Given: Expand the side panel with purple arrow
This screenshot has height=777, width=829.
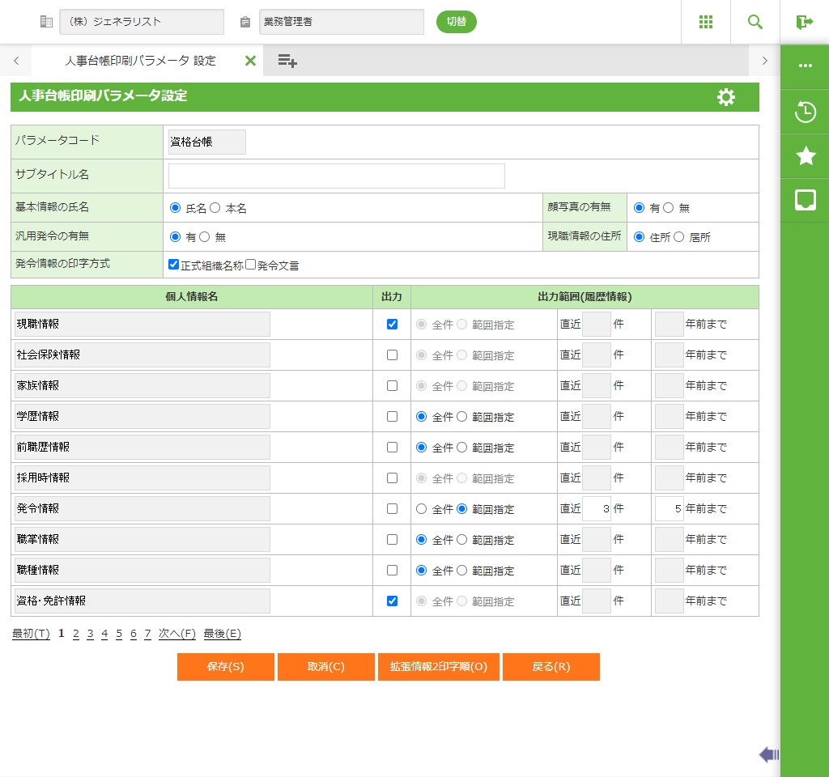Looking at the screenshot, I should coord(769,755).
